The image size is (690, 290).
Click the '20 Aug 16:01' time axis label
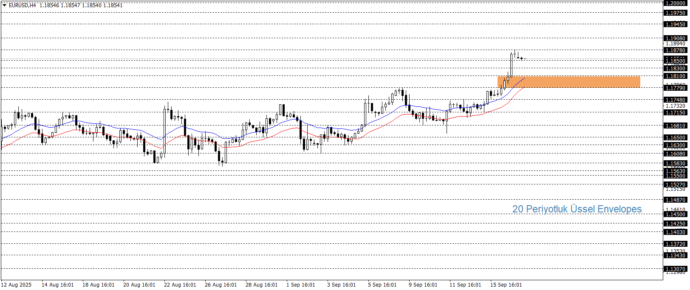pos(139,284)
